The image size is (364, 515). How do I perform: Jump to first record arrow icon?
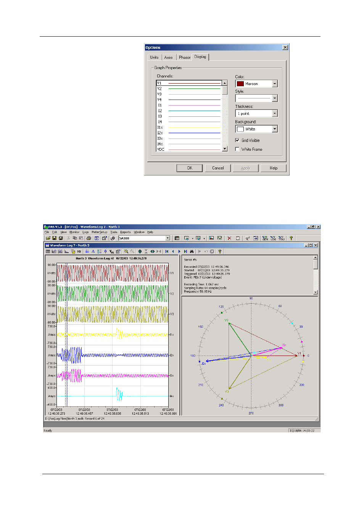click(167, 251)
